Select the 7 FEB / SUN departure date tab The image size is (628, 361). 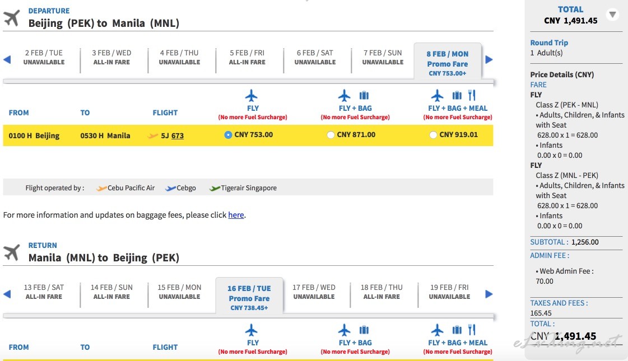point(383,57)
